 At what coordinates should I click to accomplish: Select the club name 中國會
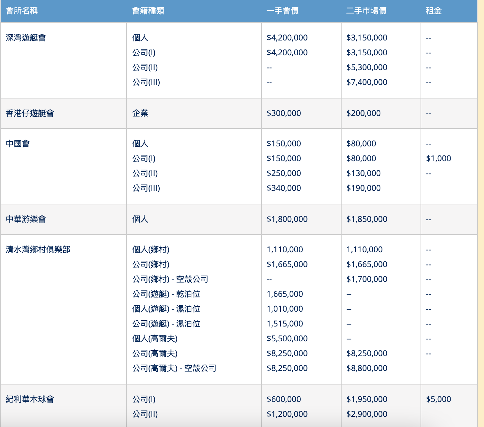(18, 144)
